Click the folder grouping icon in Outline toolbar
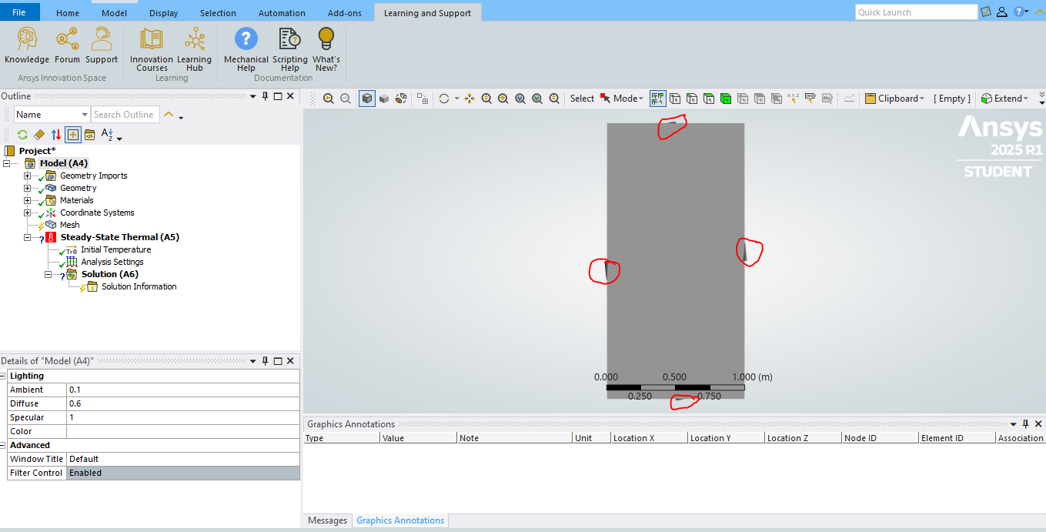Viewport: 1046px width, 532px height. (89, 135)
